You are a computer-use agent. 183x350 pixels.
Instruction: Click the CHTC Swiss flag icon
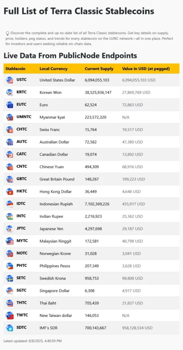[10, 130]
